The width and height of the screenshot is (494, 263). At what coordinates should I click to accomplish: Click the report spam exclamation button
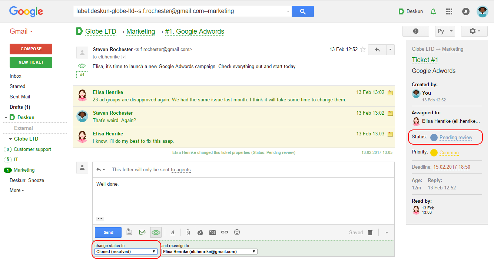click(416, 31)
